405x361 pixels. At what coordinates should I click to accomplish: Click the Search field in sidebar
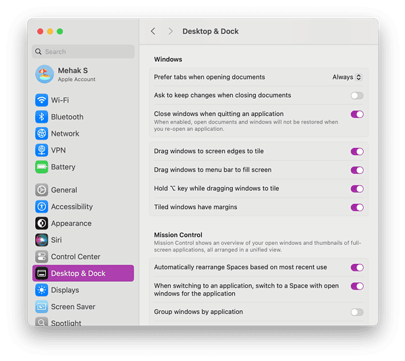click(x=83, y=52)
